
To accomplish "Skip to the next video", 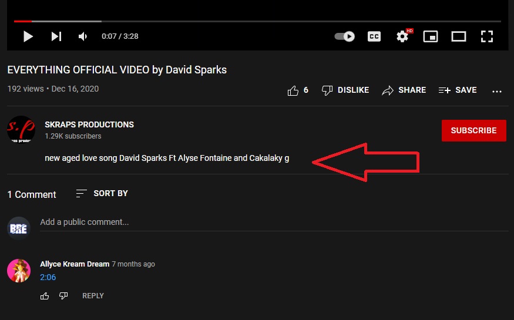I will click(56, 36).
